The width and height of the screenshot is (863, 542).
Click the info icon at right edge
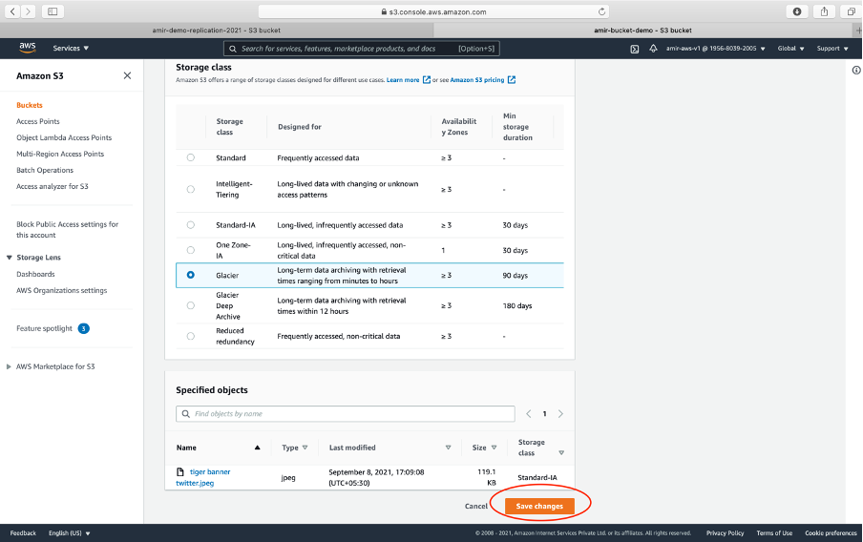click(x=856, y=70)
